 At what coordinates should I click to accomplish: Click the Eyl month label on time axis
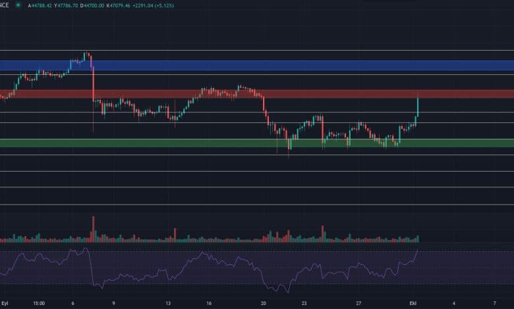(x=5, y=304)
